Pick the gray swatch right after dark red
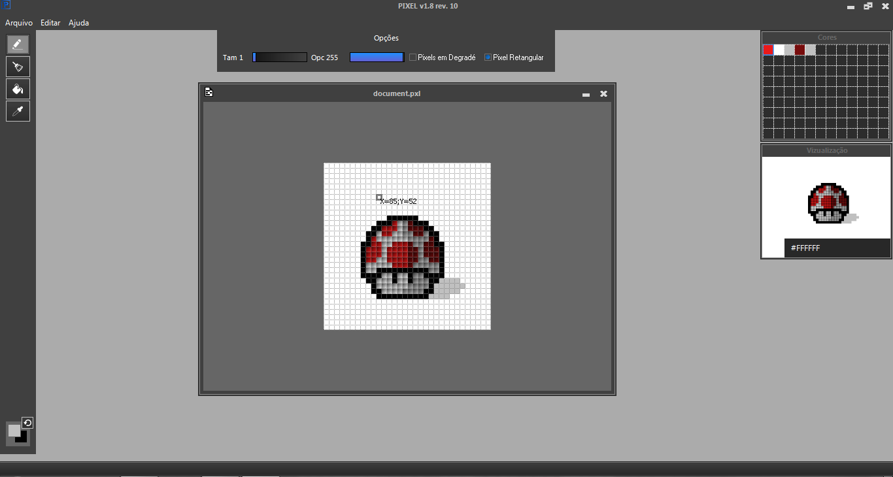This screenshot has width=893, height=477. pos(810,50)
